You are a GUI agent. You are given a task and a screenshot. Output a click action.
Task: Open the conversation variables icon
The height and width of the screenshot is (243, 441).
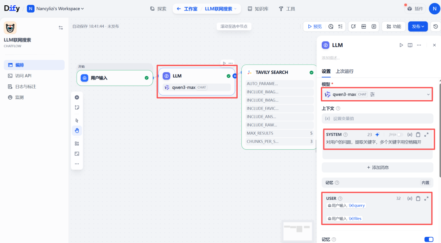[x=374, y=27]
